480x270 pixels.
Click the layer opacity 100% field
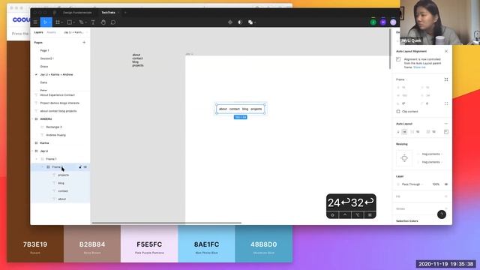[x=436, y=184]
